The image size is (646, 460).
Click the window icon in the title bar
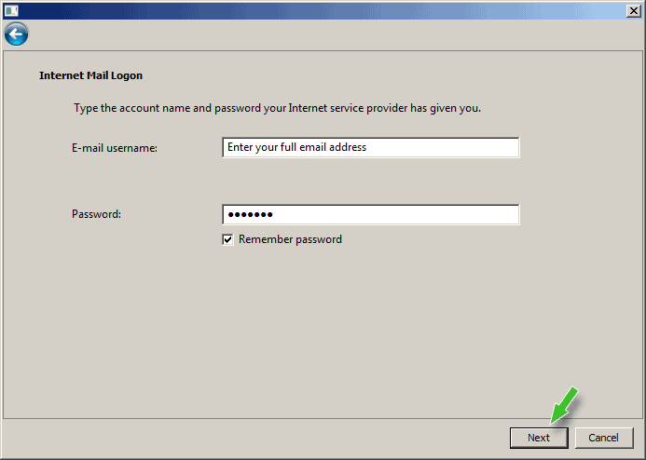pos(12,9)
